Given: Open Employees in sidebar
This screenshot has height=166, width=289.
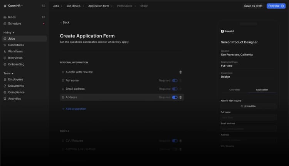Looking at the screenshot, I should point(24,80).
